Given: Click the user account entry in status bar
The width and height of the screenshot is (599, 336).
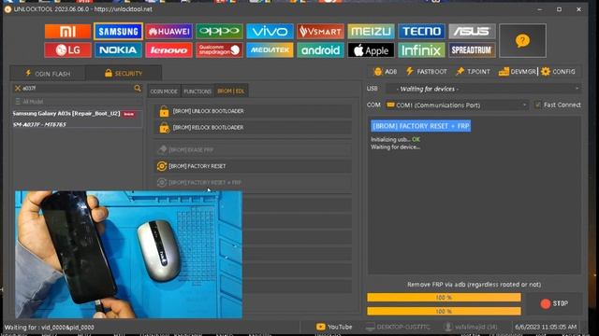Looking at the screenshot, I should (471, 327).
